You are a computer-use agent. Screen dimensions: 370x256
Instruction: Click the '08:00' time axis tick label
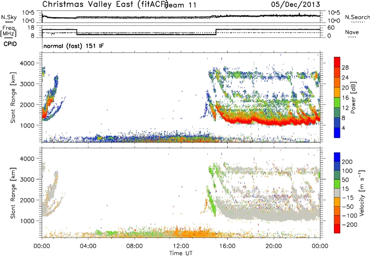pyautogui.click(x=135, y=246)
